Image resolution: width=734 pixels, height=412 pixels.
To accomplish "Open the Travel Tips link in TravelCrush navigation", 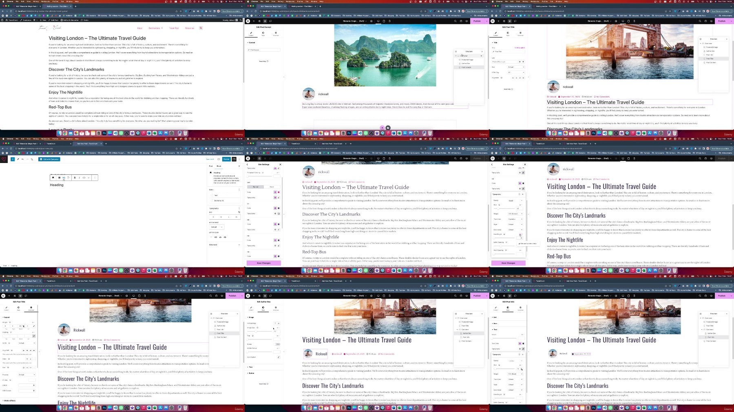I will point(174,28).
